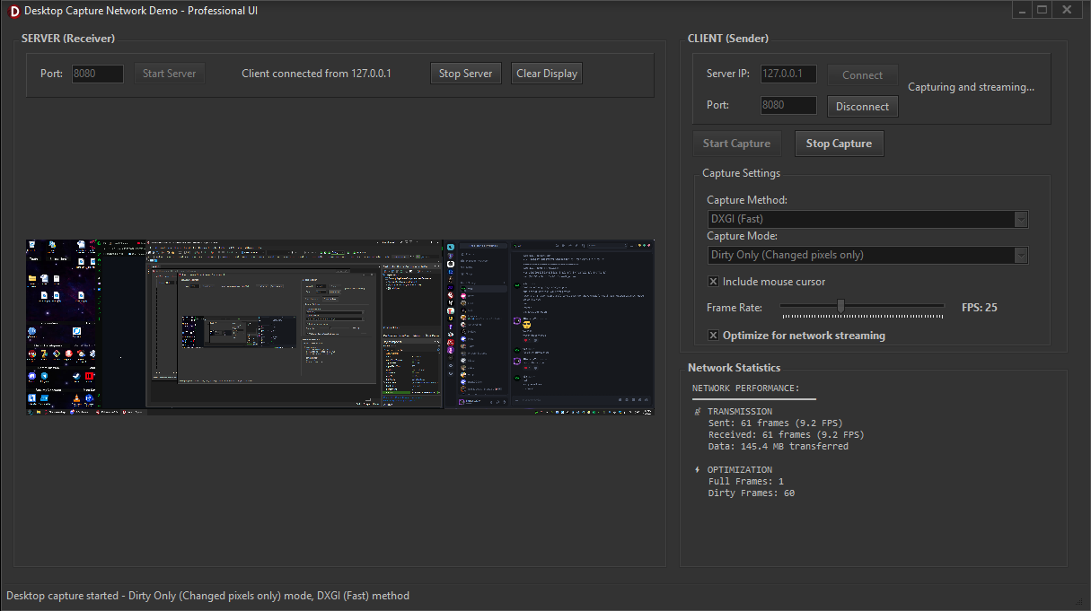Click the server Port input field

(98, 74)
